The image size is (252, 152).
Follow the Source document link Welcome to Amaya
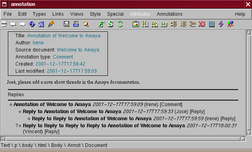[x=78, y=50]
